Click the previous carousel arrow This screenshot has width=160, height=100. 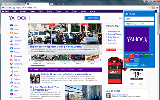[29, 60]
